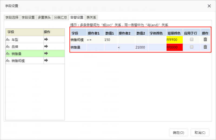Viewport: 216px width, 140px height.
Task: Click the Ab type icon beside 品牌
Action: [x=8, y=47]
